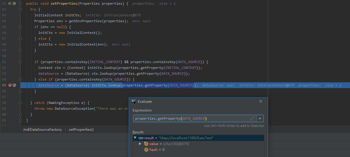Select the hash = 0 row
Screen dimensions: 350x157
[x=198, y=150]
